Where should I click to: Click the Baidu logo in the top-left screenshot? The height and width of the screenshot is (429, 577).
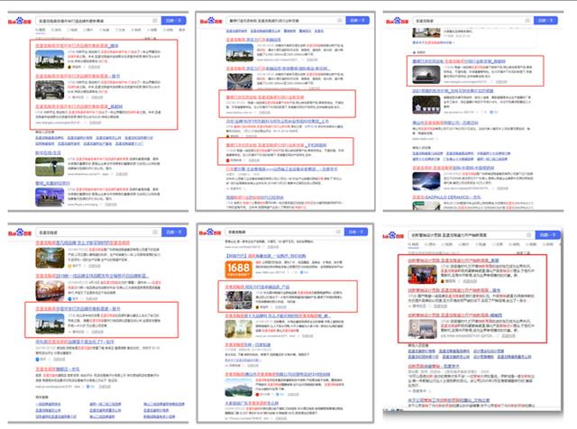(20, 21)
